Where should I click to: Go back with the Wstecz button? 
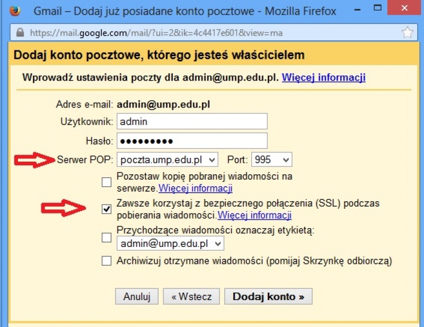click(191, 296)
